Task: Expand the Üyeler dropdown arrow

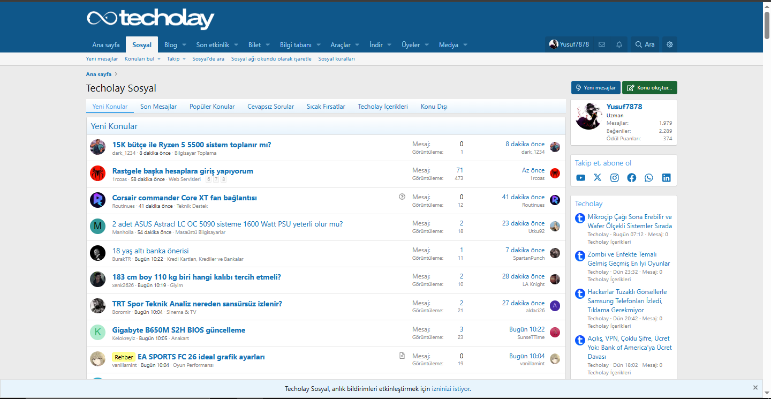Action: pyautogui.click(x=427, y=44)
